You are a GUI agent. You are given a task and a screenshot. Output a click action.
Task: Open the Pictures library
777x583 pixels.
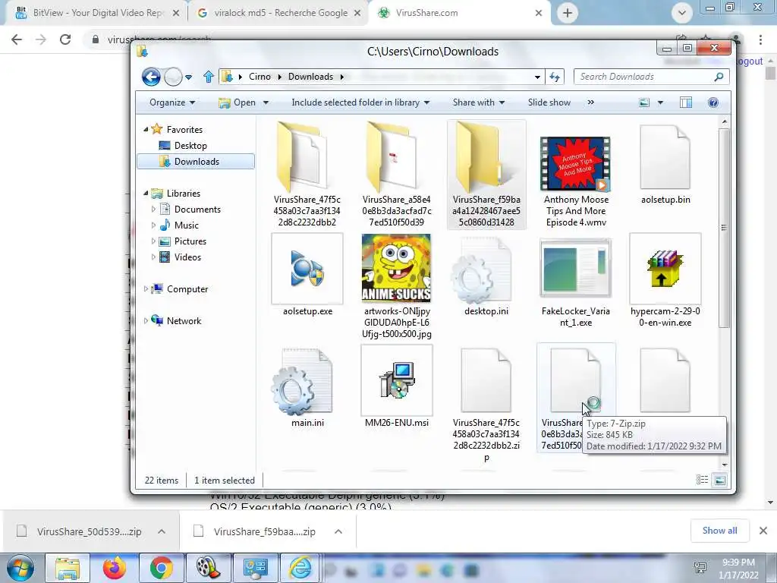190,241
